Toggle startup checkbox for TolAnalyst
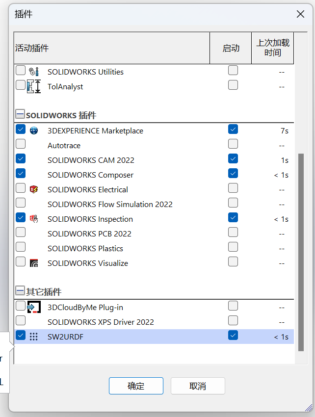This screenshot has width=315, height=417. [233, 85]
